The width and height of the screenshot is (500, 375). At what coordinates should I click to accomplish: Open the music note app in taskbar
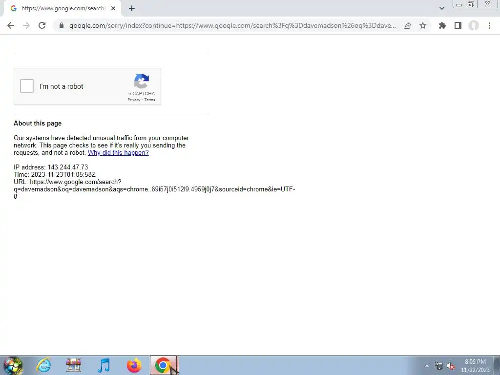point(104,365)
